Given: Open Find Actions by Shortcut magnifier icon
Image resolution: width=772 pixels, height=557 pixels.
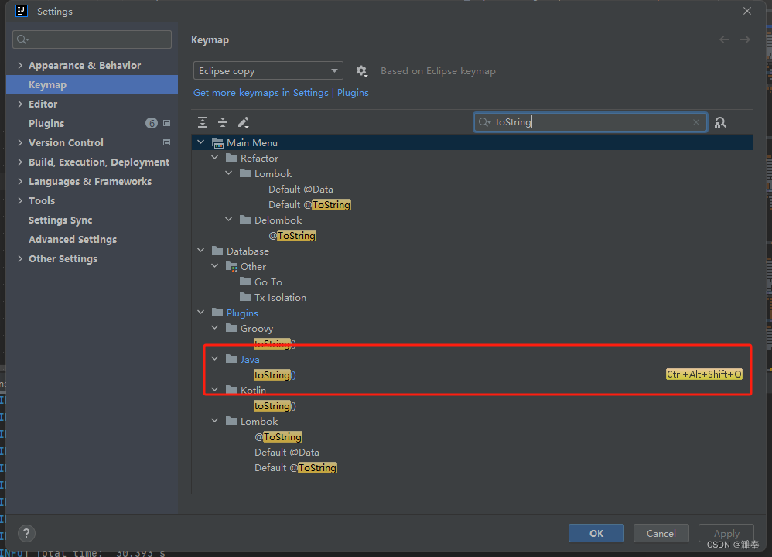Looking at the screenshot, I should click(x=720, y=121).
